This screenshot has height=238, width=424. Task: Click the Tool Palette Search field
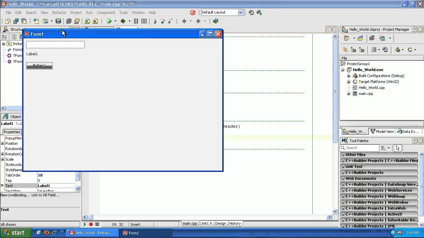360,148
